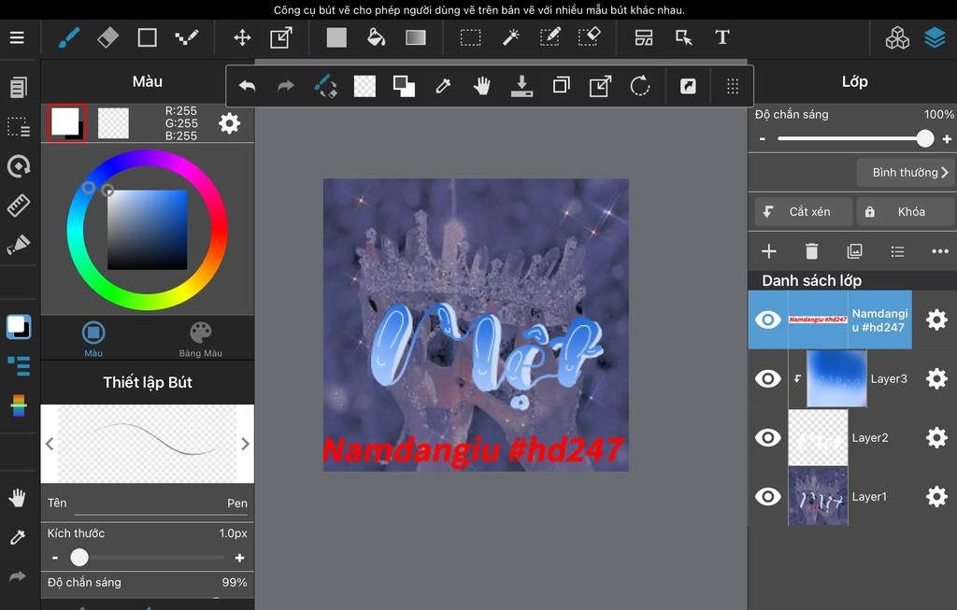Select Layer1 thumbnail
This screenshot has height=610, width=957.
[818, 497]
